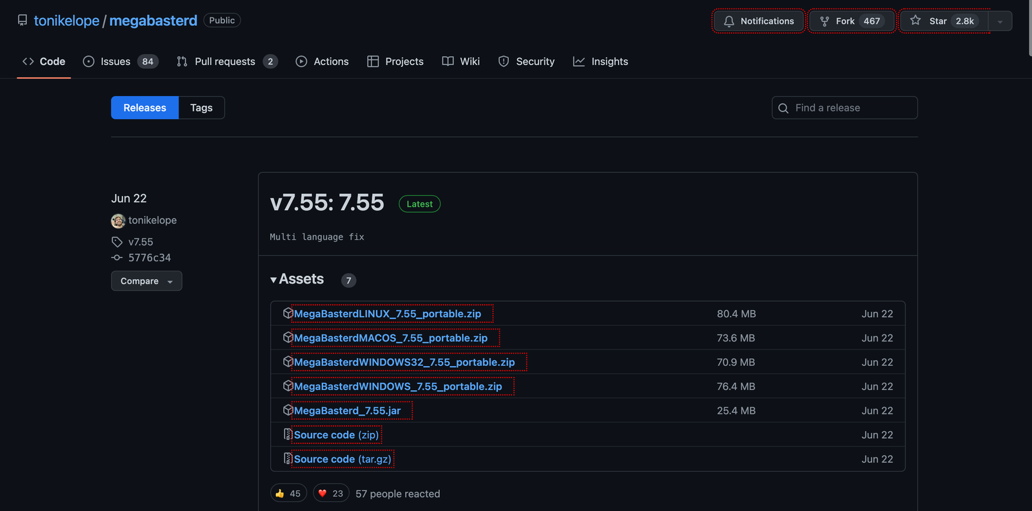
Task: Click the package icon for MegaBasterdWINDOWS32_7.55_portable.zip
Action: tap(288, 362)
